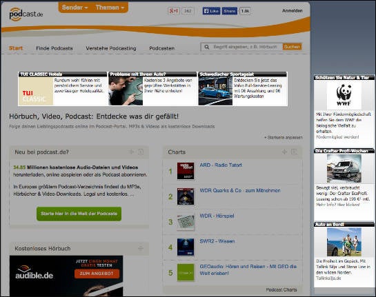
Task: Click the podcast.de logo
Action: click(26, 14)
